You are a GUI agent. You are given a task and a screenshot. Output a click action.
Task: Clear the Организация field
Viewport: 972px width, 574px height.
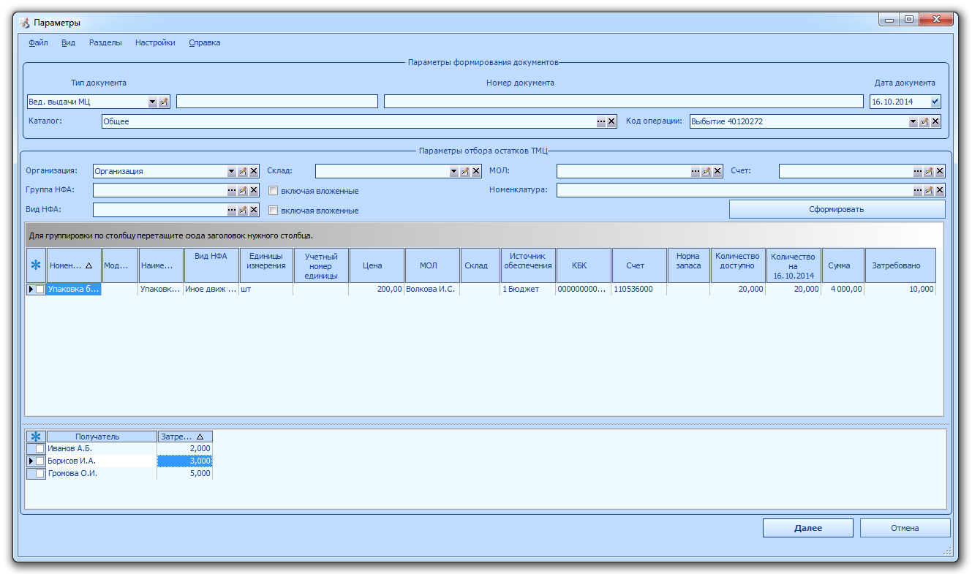[x=254, y=171]
